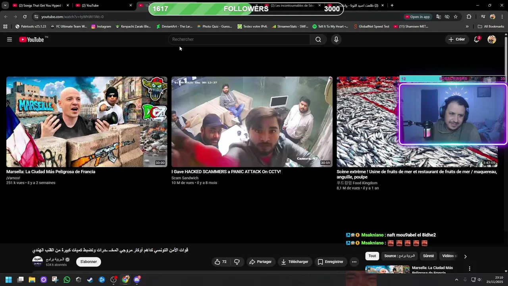Viewport: 508px width, 286px height.
Task: Open the Food Kingdom channel link
Action: (x=357, y=183)
